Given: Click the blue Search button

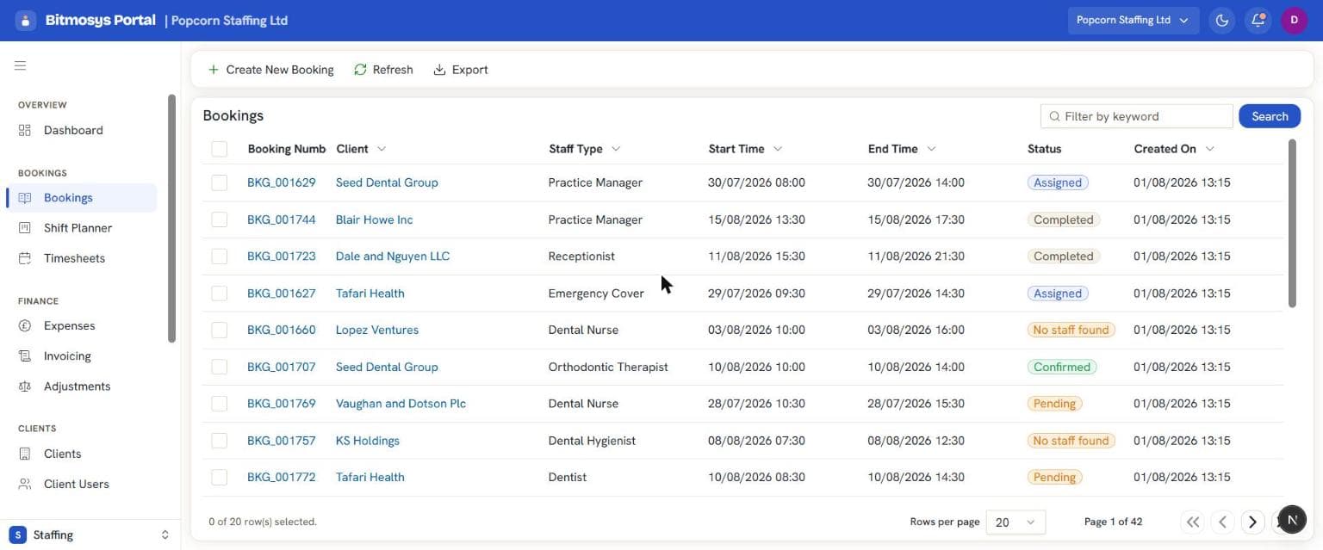Looking at the screenshot, I should [1270, 116].
